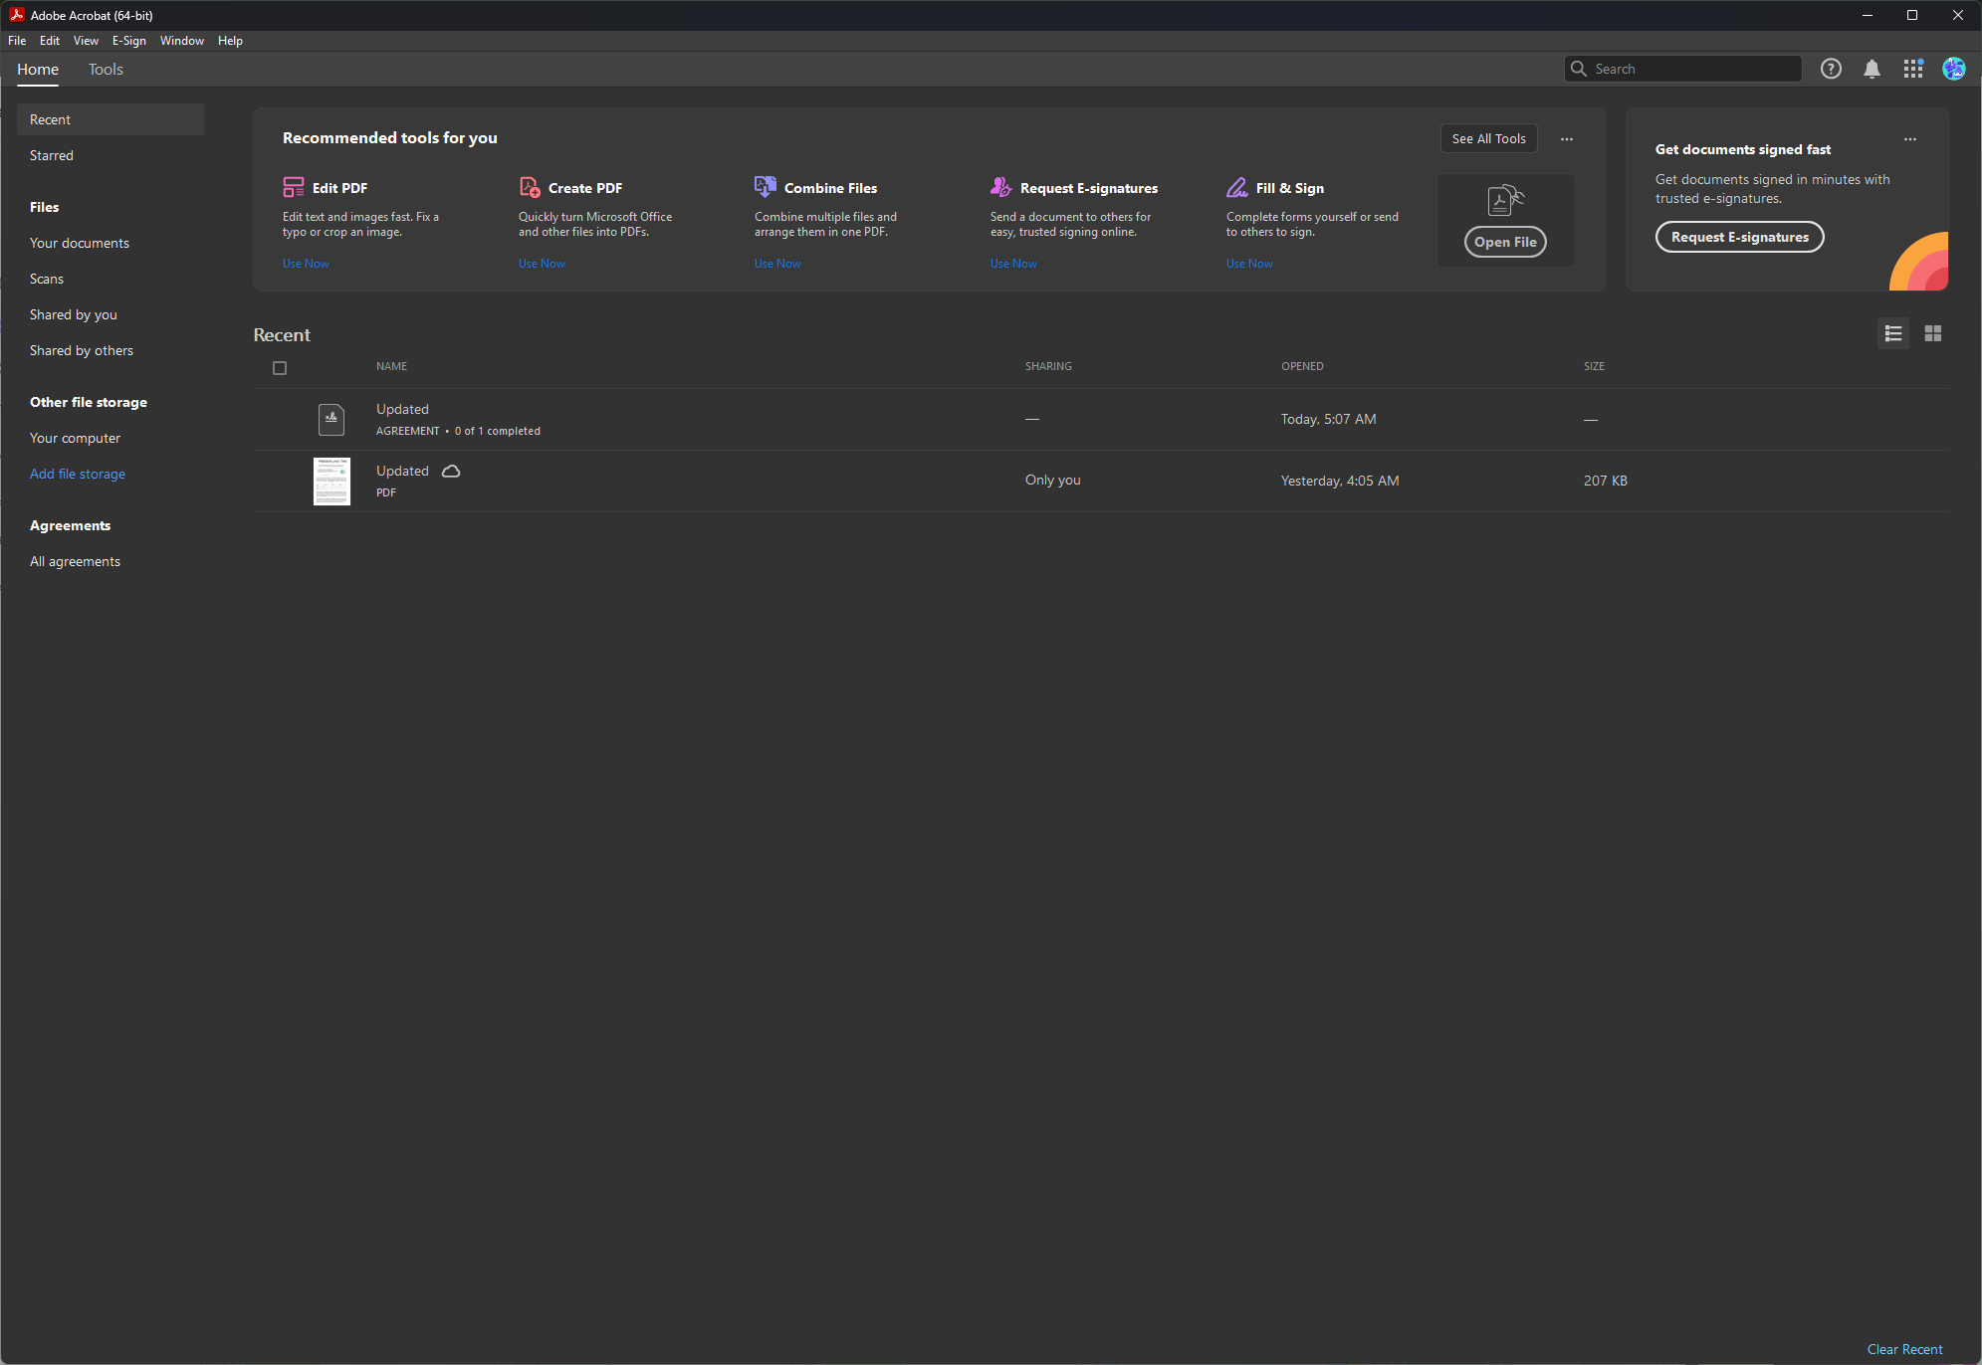Click the Request E-signatures icon
The image size is (1982, 1365).
tap(1000, 187)
